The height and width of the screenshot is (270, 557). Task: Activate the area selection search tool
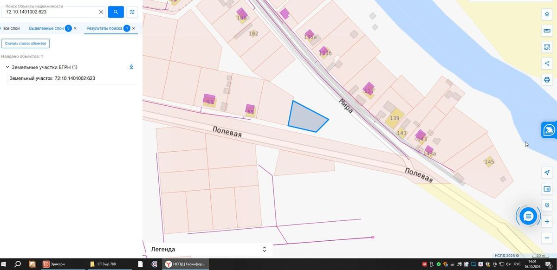[x=547, y=47]
